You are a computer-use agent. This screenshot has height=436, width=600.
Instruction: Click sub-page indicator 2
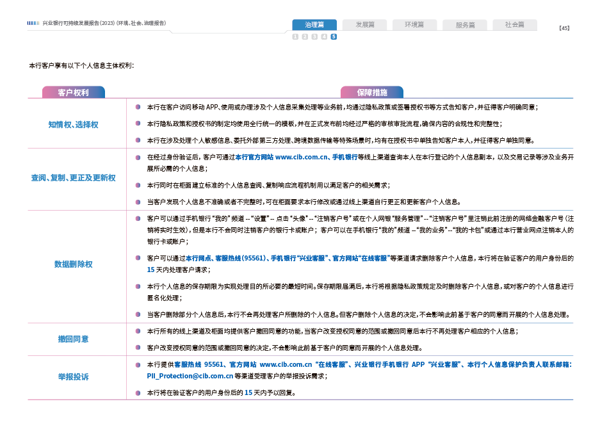tap(305, 37)
